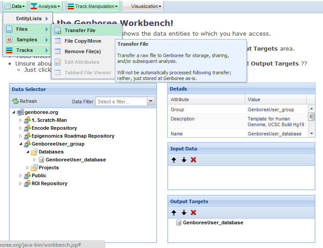Open the Visualization menu button

click(x=143, y=6)
